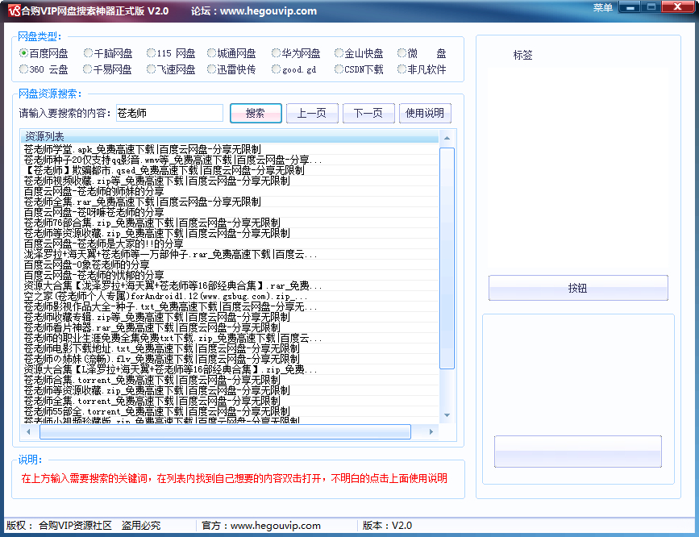Click status bar 版本：V2.0 text
Viewport: 699px width, 537px height.
[387, 526]
